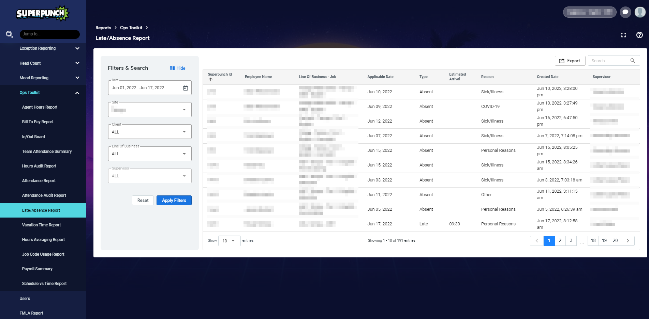Viewport: 649px width, 319px height.
Task: Sort by Employee Name column
Action: (x=258, y=77)
